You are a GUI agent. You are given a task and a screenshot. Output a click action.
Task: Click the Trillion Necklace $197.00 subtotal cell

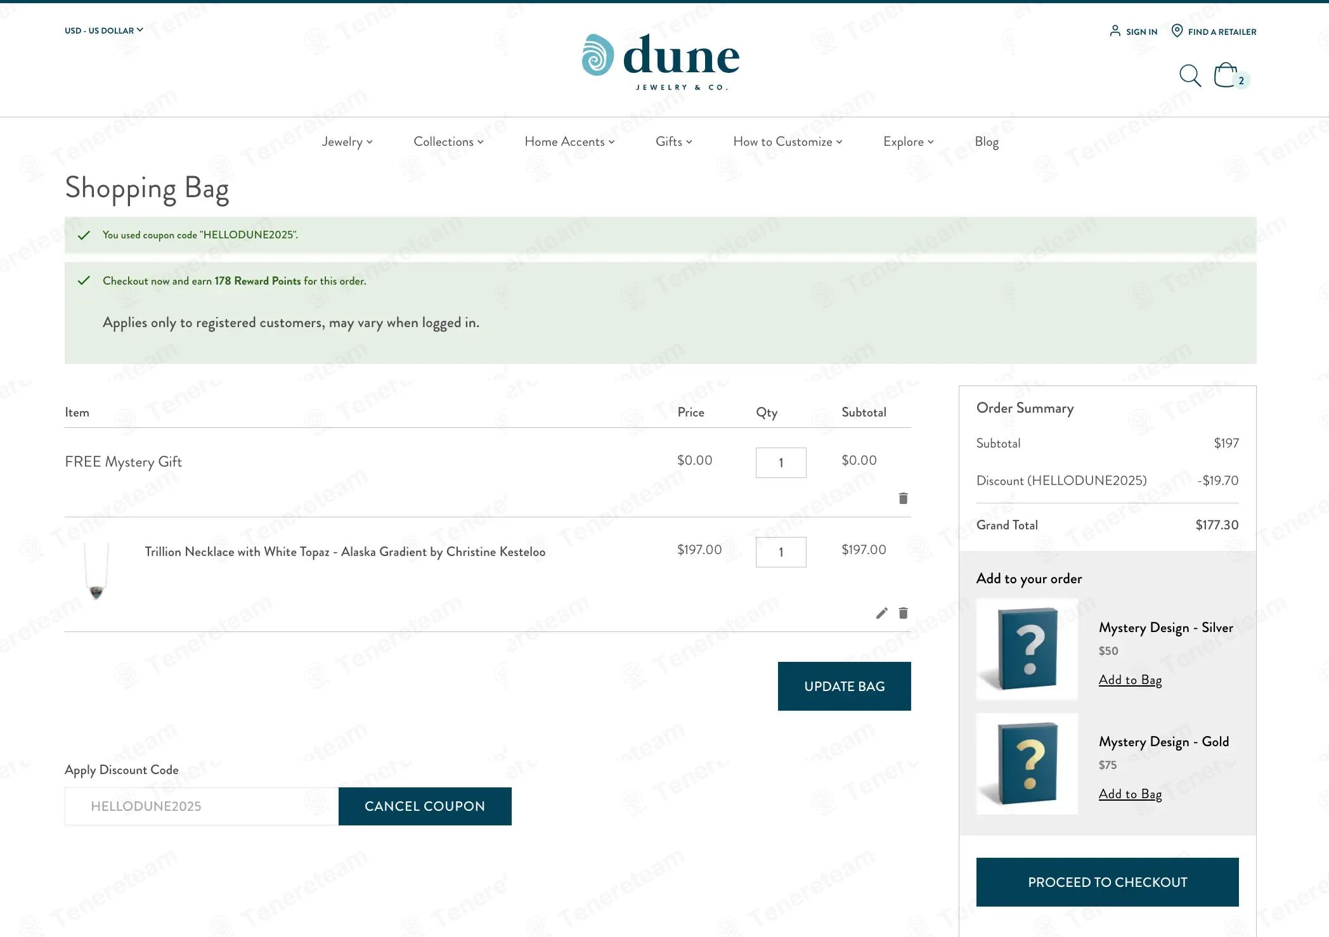[864, 550]
